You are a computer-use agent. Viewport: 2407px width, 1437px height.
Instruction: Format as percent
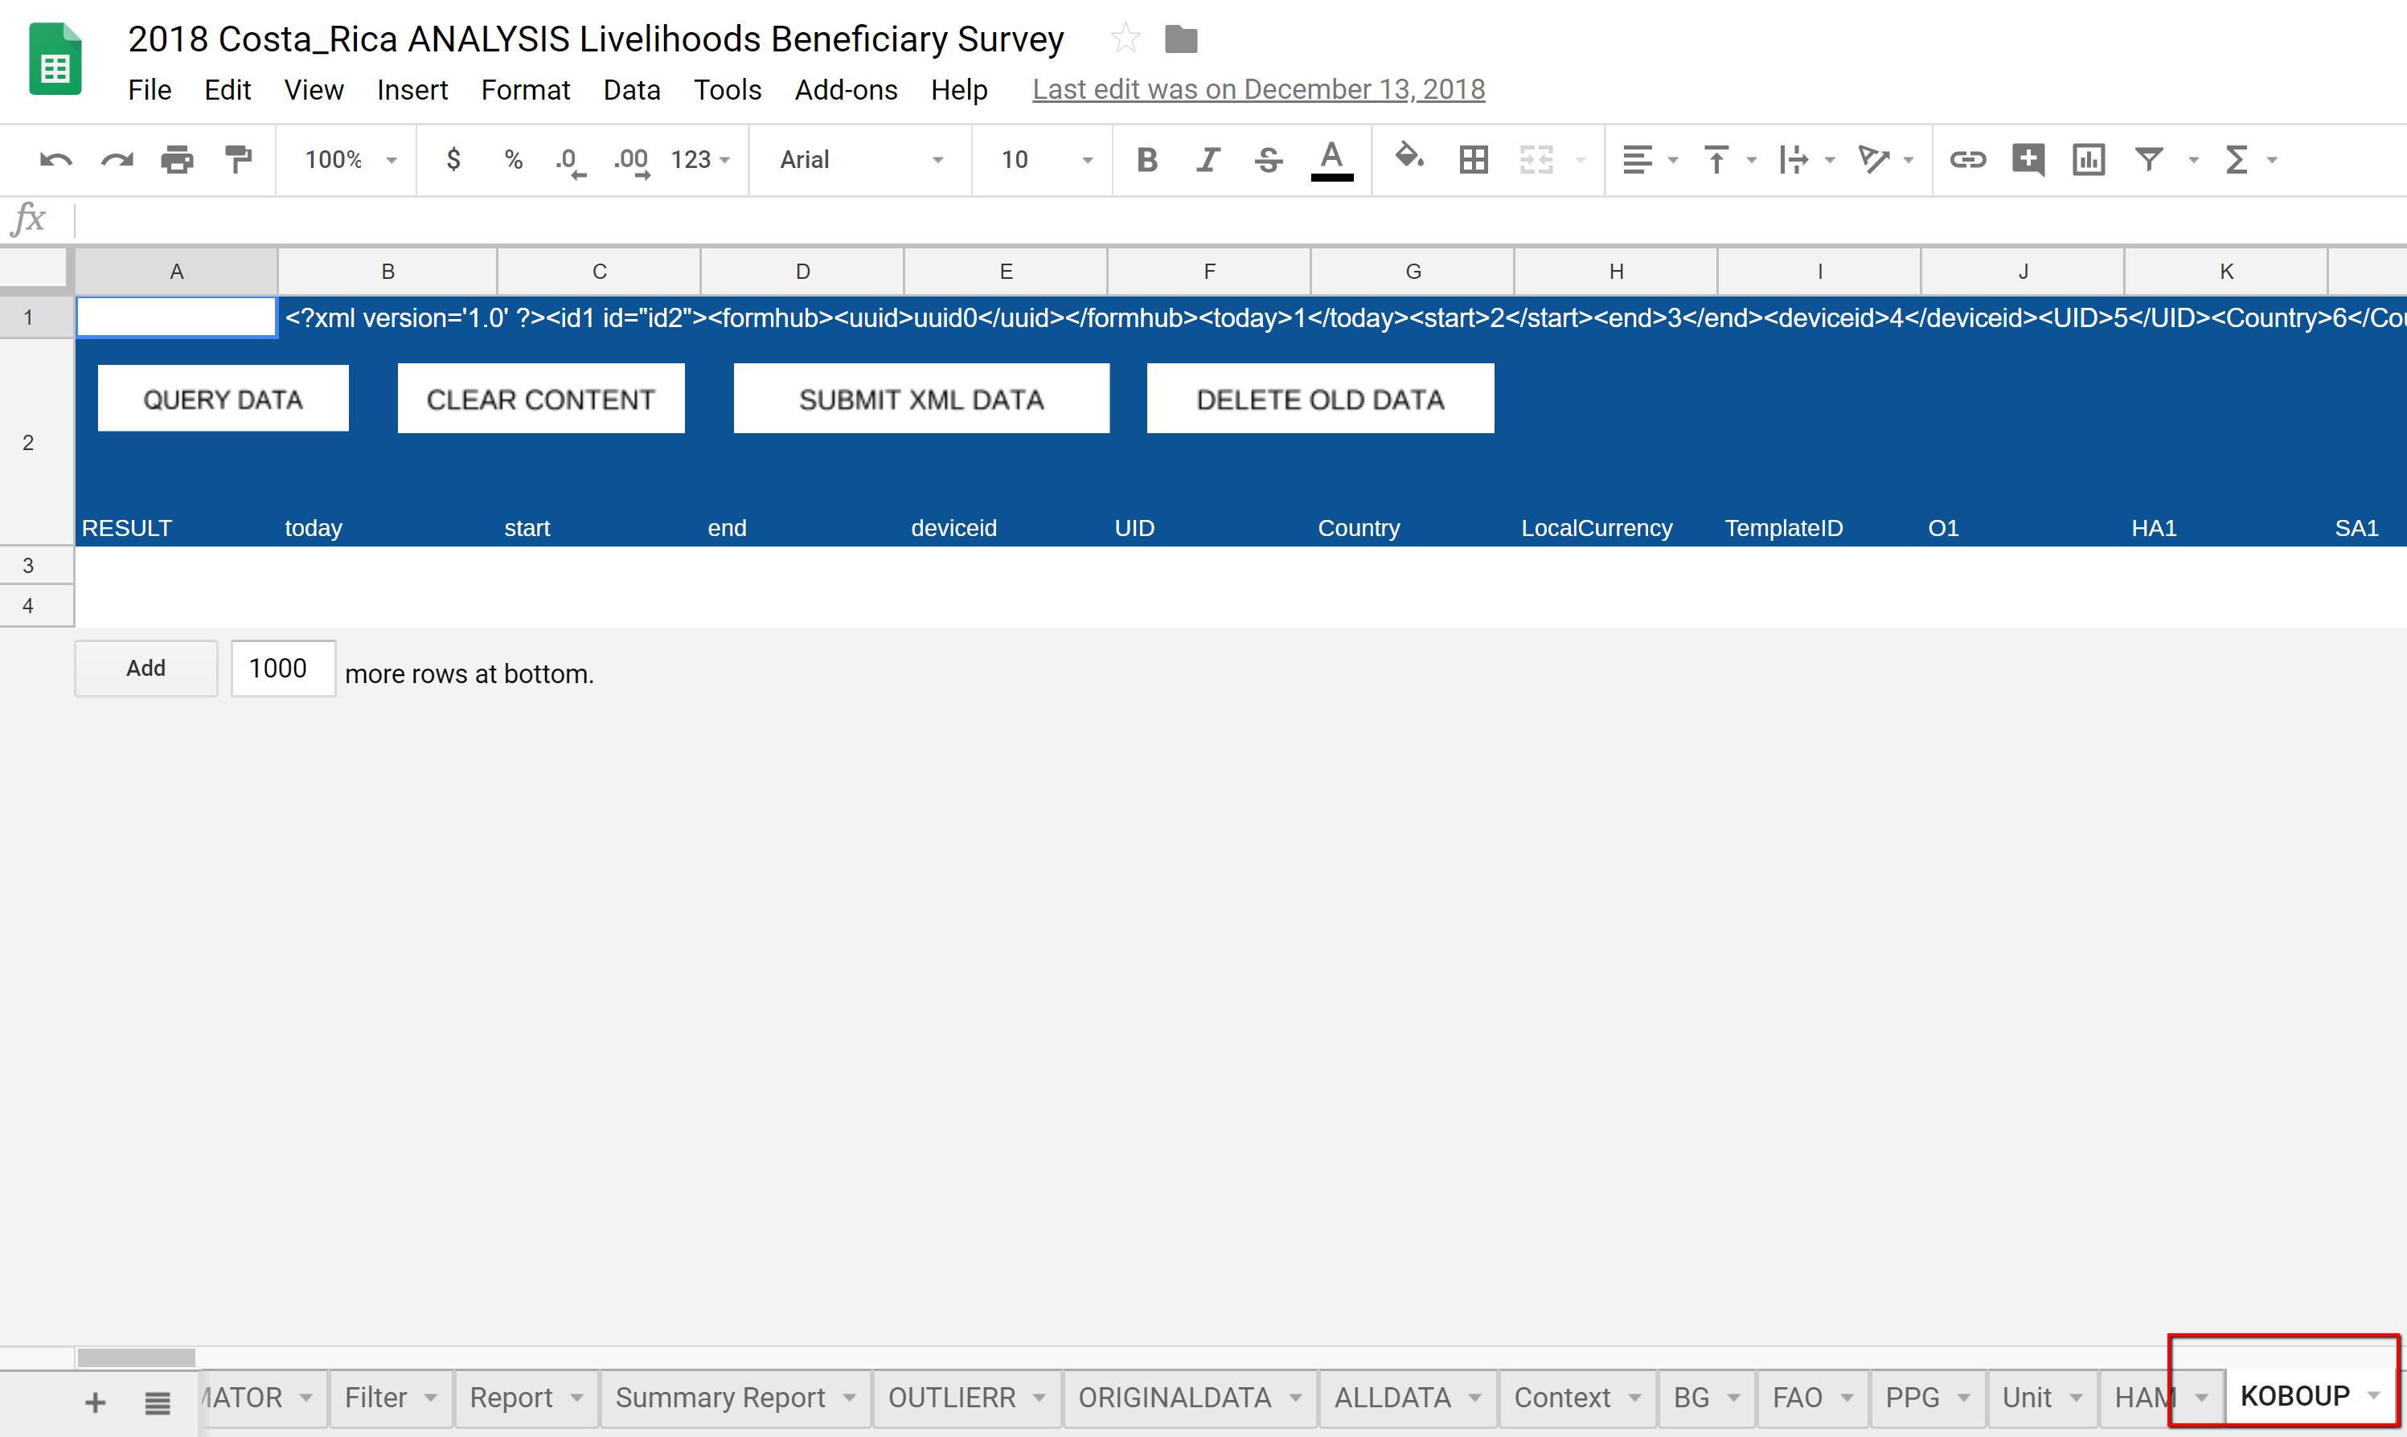click(x=514, y=160)
